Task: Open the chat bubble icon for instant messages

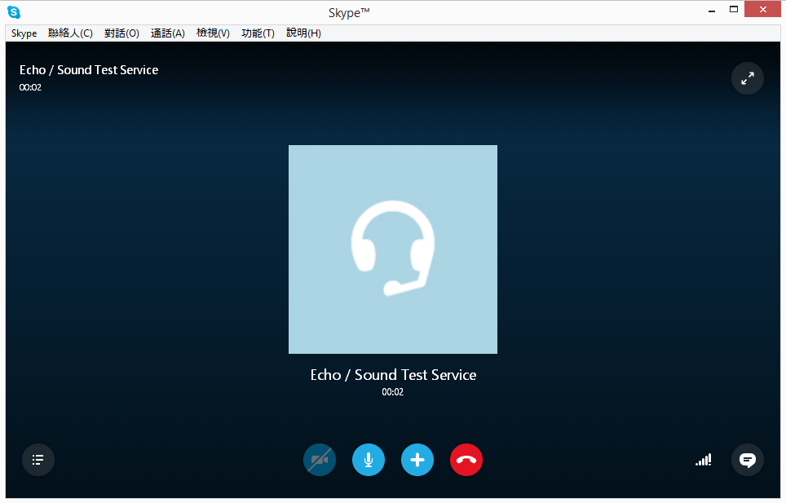Action: point(747,460)
